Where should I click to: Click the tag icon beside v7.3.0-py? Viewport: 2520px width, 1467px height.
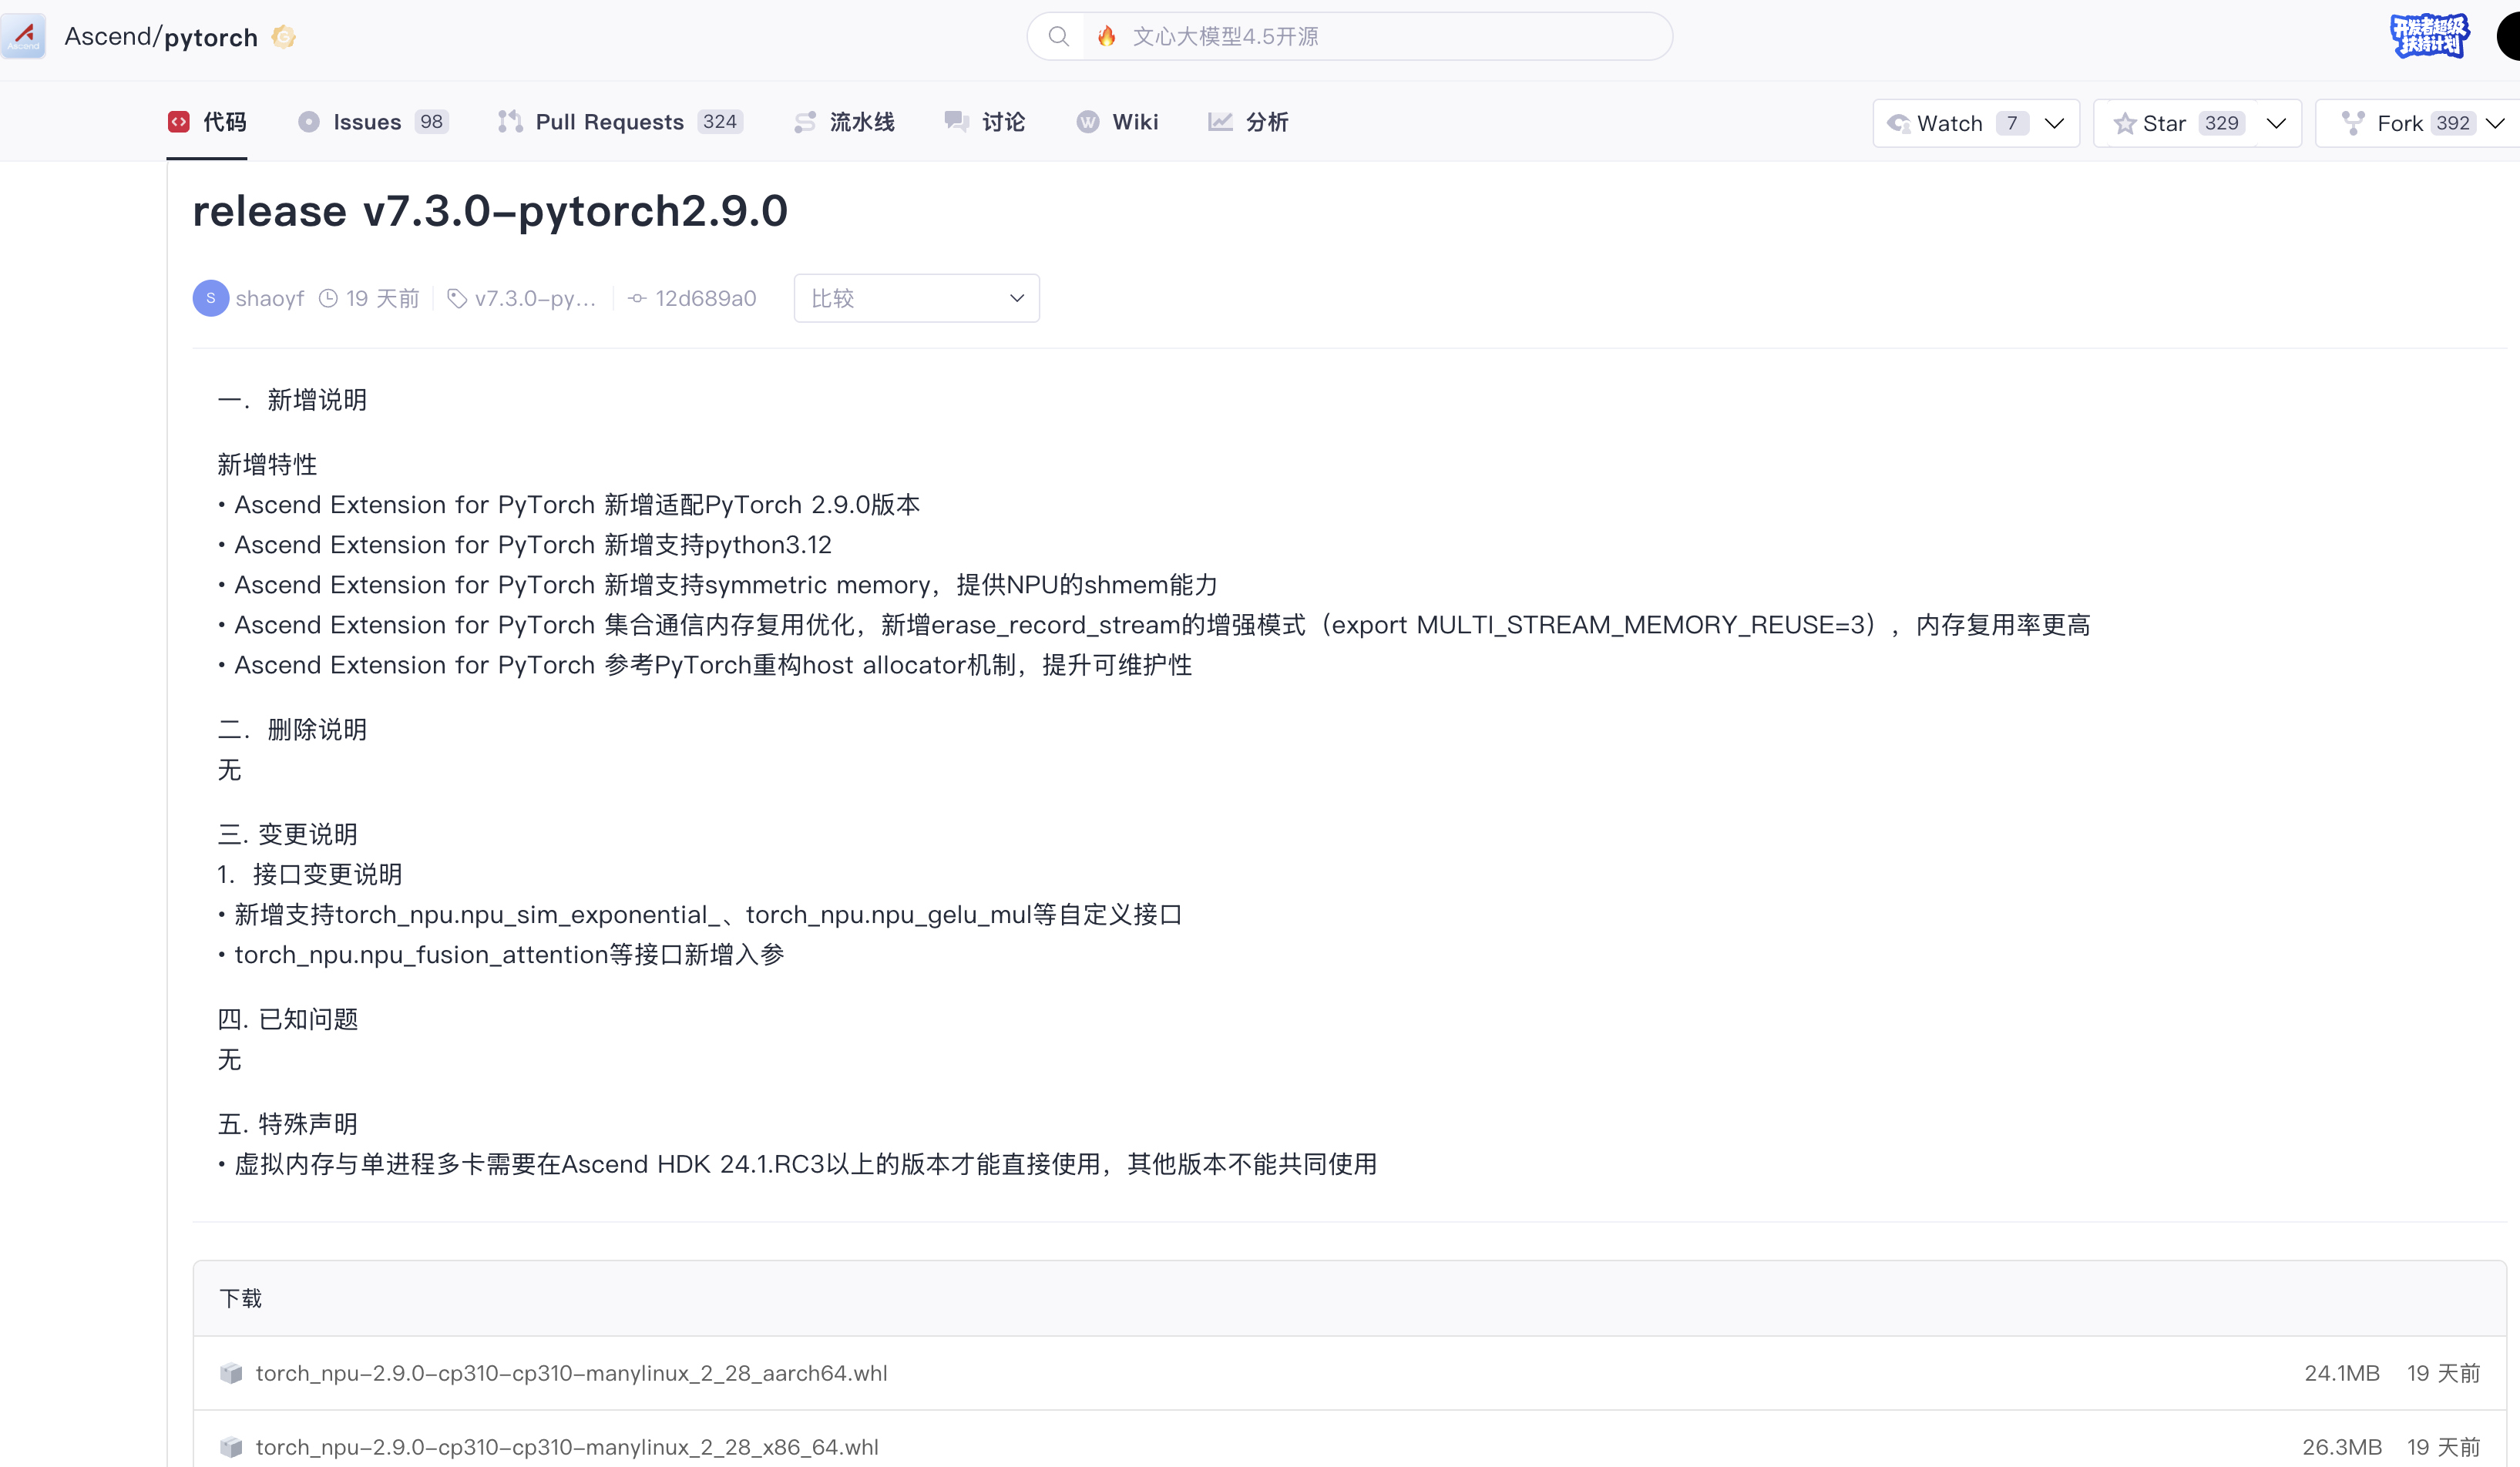(456, 298)
